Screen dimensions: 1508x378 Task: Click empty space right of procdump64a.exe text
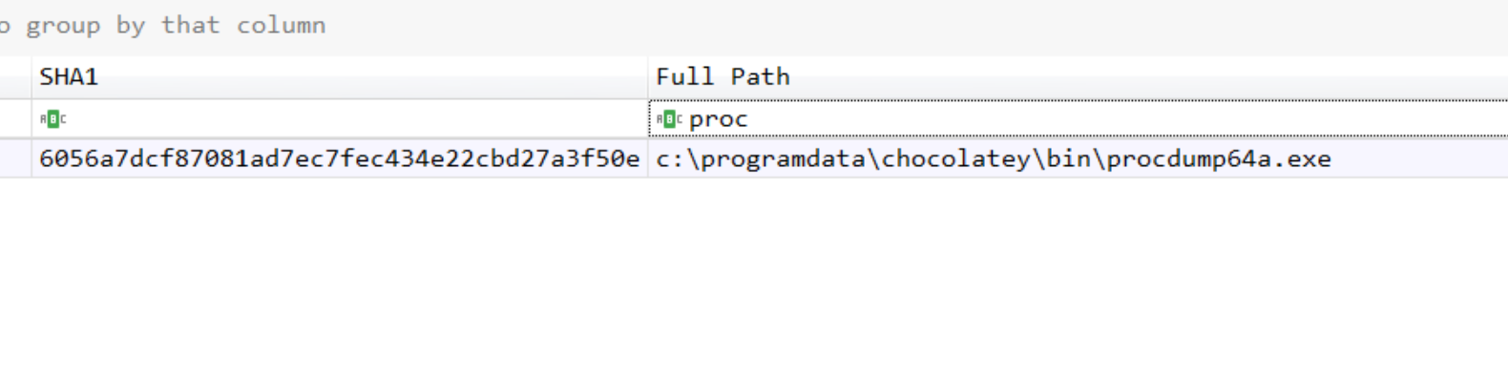point(1419,158)
